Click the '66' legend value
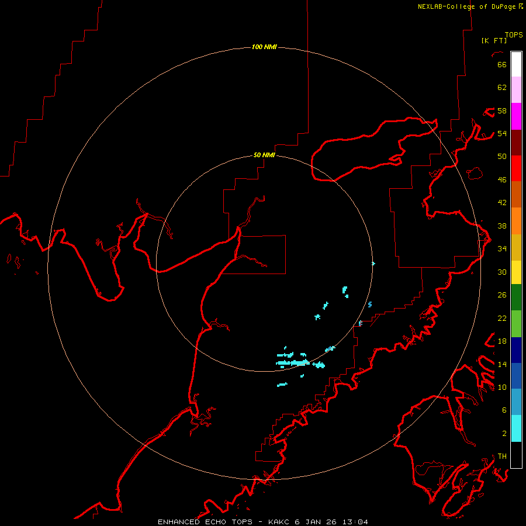This screenshot has height=526, width=526. tap(502, 64)
